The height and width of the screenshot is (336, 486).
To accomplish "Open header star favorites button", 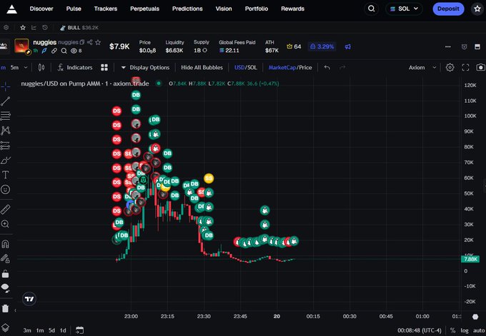I will pos(477,9).
